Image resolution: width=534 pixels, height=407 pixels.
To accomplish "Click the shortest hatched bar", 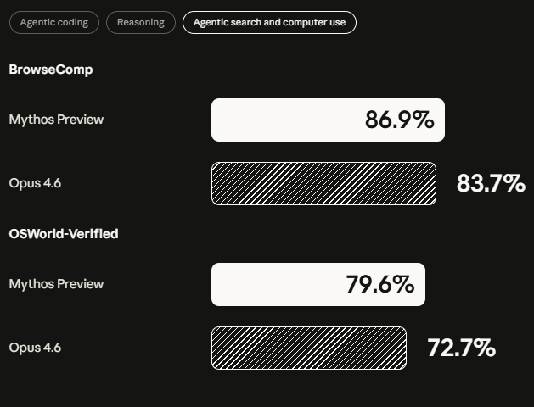I will tap(308, 348).
